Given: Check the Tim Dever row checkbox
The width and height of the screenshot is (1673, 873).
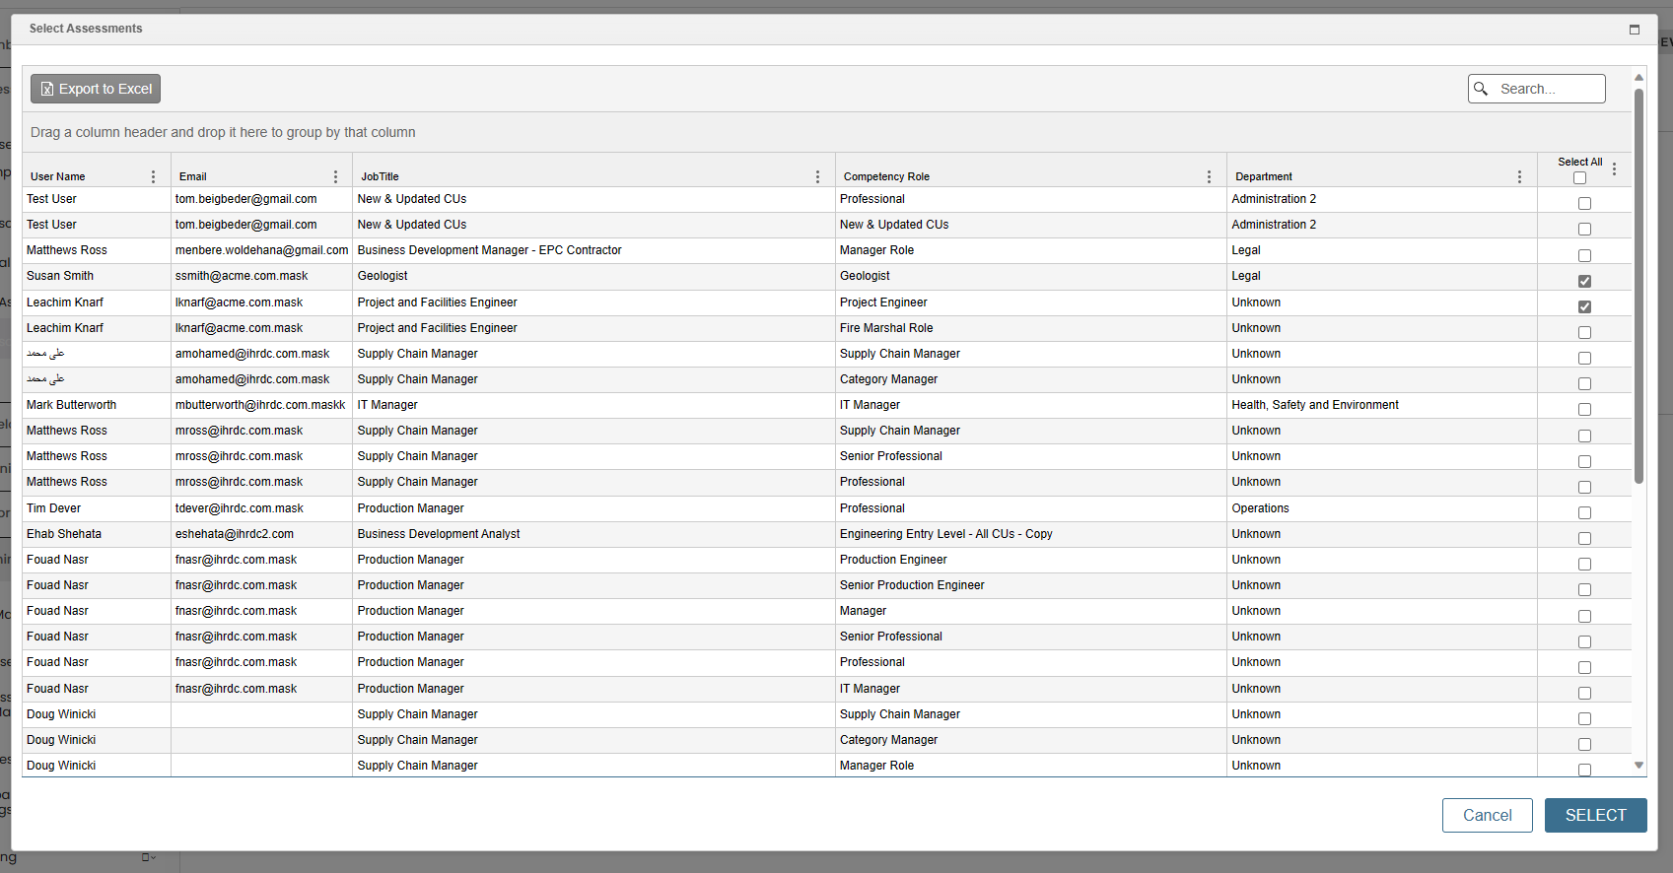Looking at the screenshot, I should [1584, 512].
